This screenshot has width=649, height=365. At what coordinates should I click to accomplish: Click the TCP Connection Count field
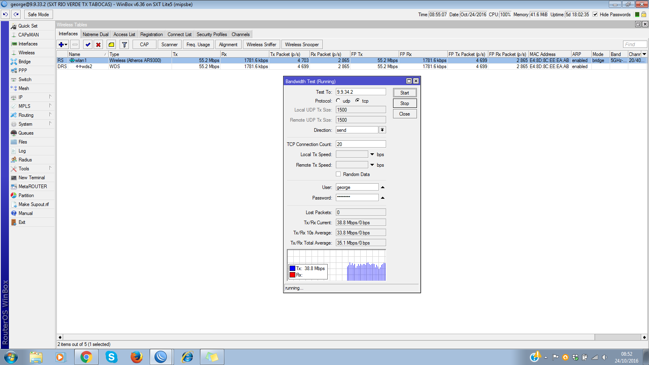pyautogui.click(x=361, y=144)
